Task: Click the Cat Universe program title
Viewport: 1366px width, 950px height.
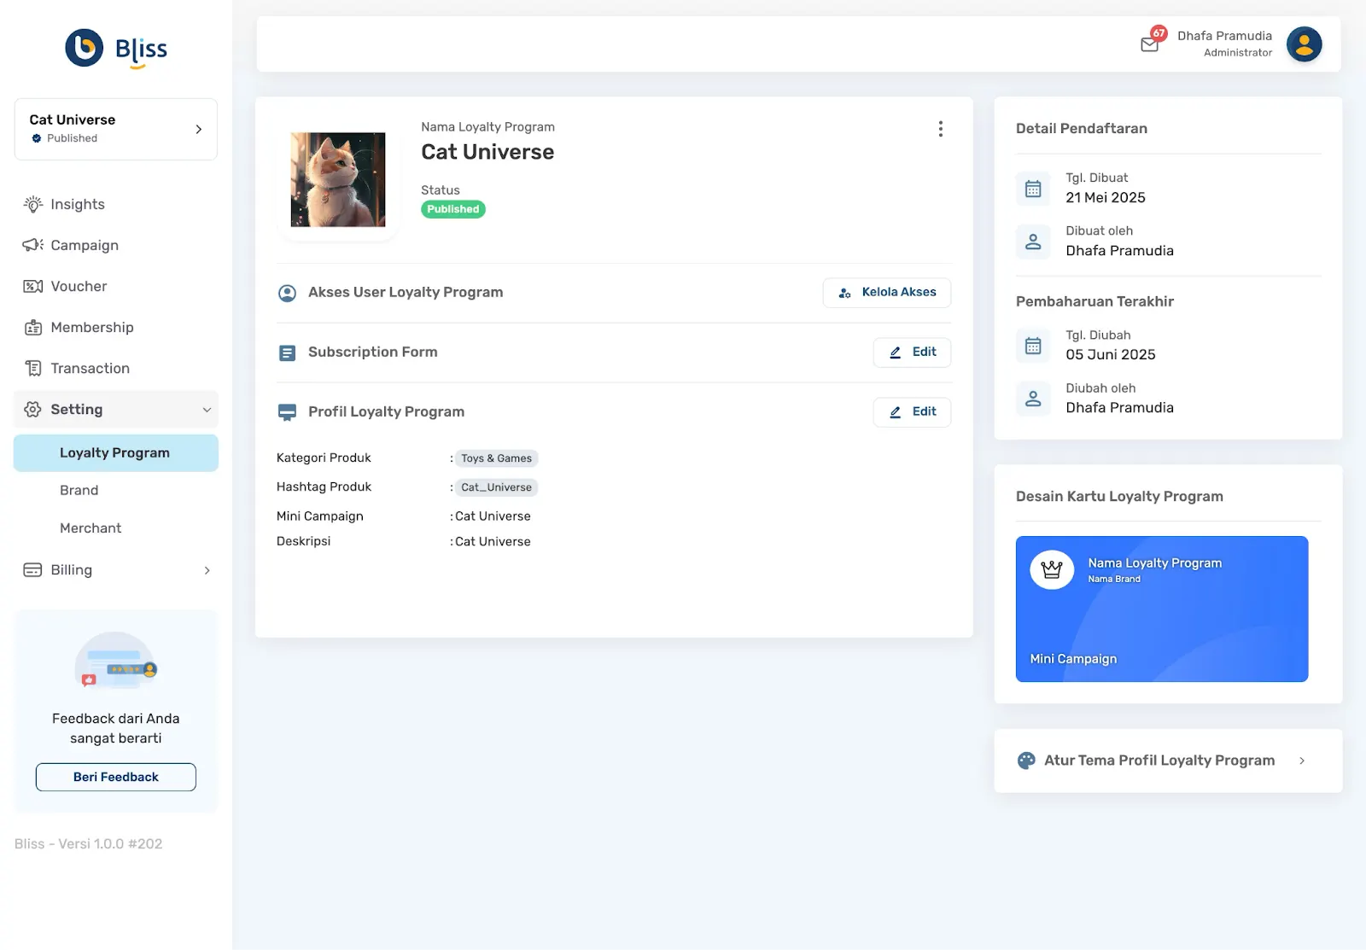Action: click(x=487, y=152)
